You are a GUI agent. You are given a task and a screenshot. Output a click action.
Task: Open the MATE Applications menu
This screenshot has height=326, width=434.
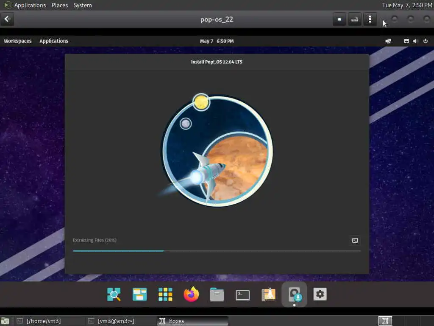30,5
